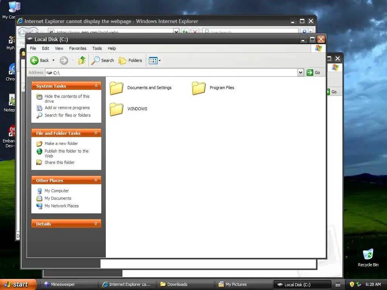The image size is (387, 290).
Task: Click Make a new folder
Action: pyautogui.click(x=61, y=143)
